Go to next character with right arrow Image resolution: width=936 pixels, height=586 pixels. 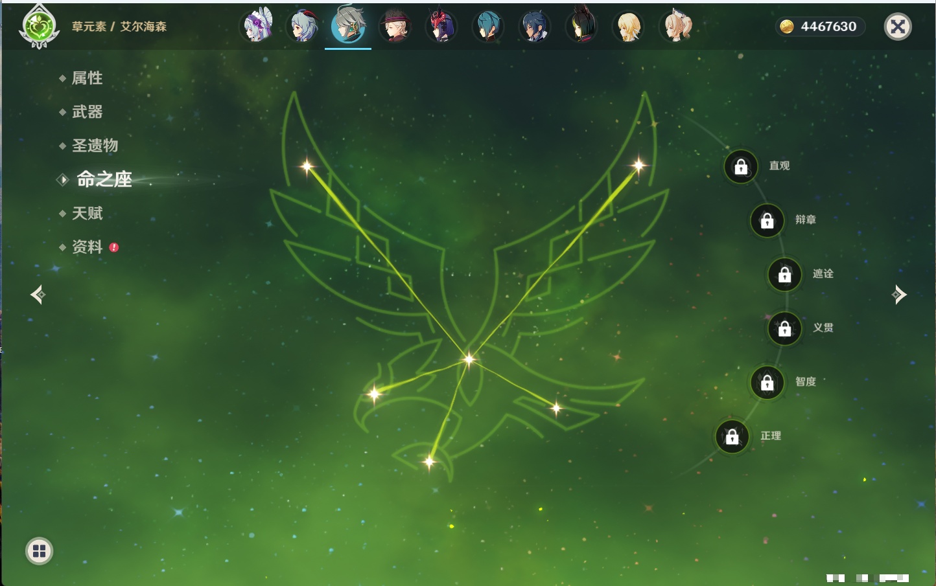pos(899,295)
